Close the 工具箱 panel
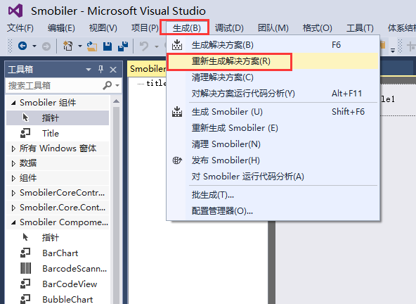The width and height of the screenshot is (416, 304). click(x=113, y=70)
